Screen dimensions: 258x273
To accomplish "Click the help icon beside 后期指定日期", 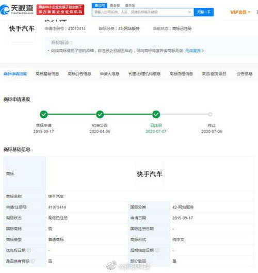I will point(157,250).
